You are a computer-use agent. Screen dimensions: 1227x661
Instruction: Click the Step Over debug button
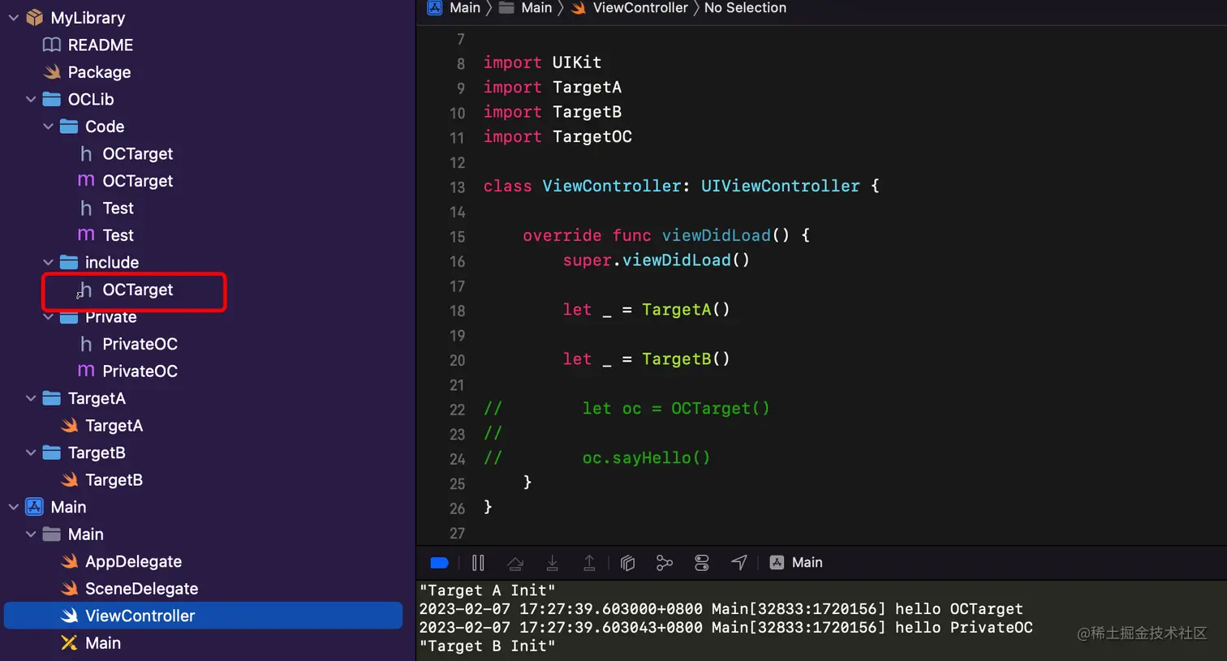(514, 563)
